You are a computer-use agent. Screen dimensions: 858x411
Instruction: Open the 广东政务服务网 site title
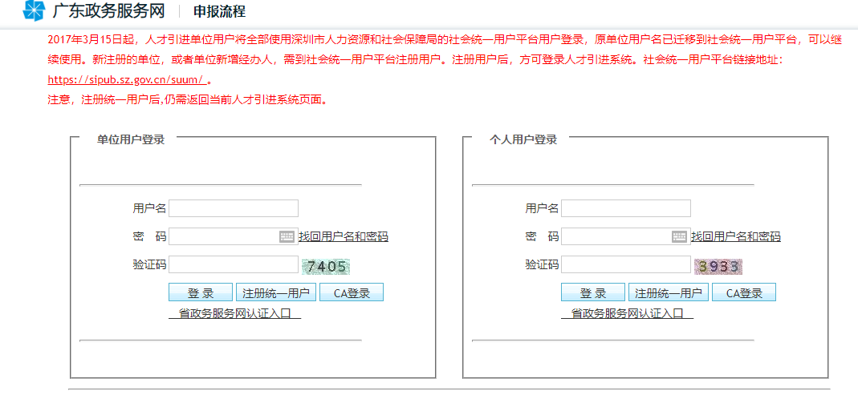click(x=108, y=11)
